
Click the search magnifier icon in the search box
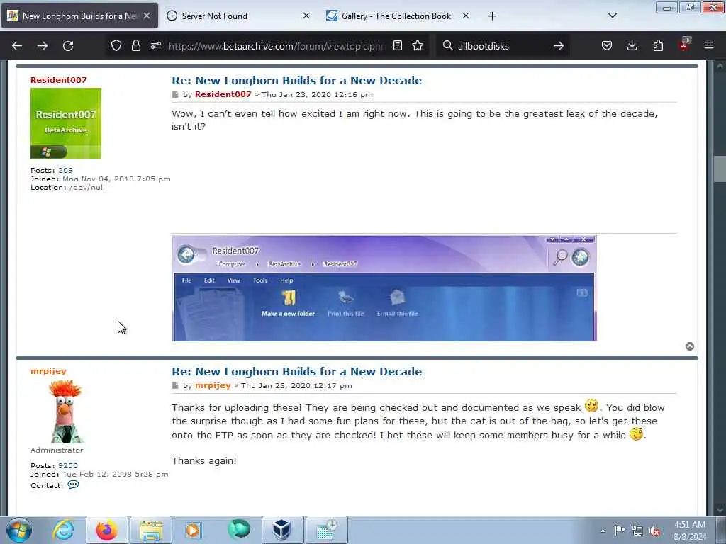(x=447, y=45)
